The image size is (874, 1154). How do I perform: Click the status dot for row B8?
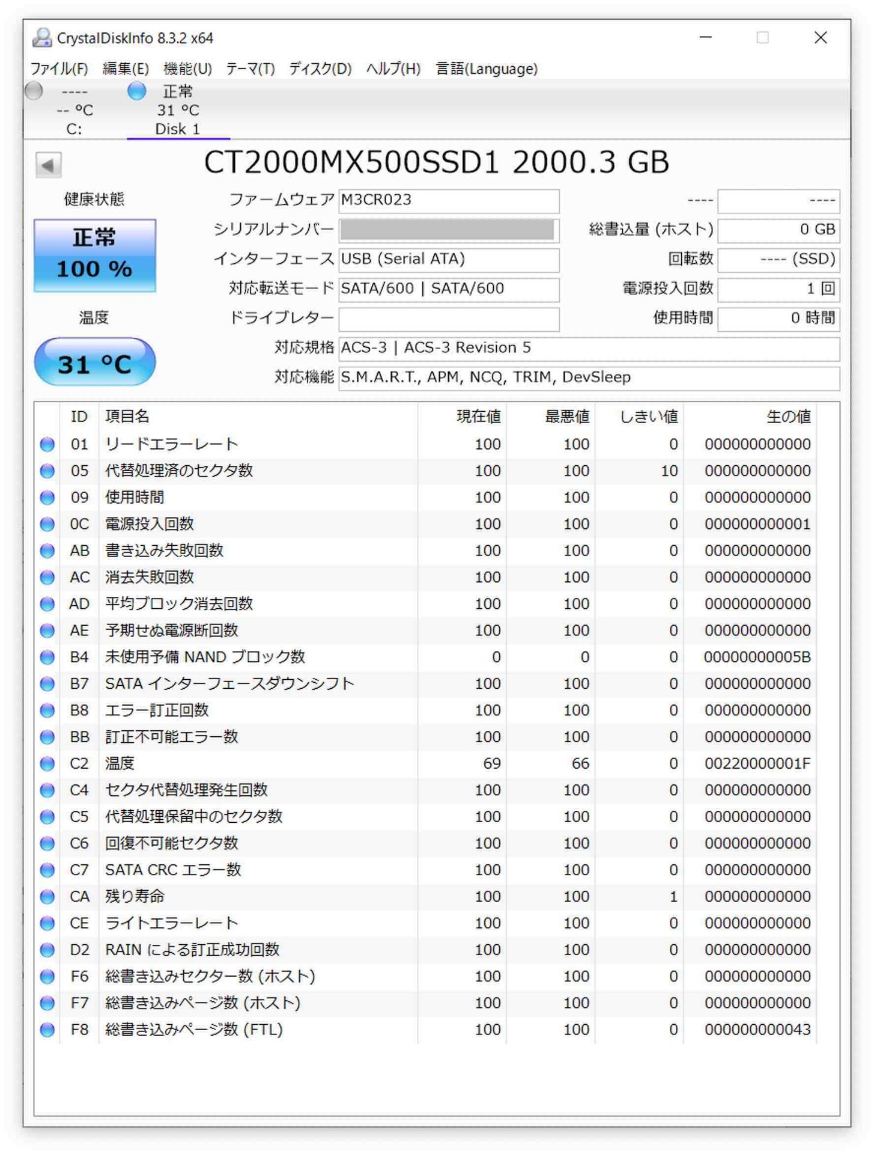point(47,710)
